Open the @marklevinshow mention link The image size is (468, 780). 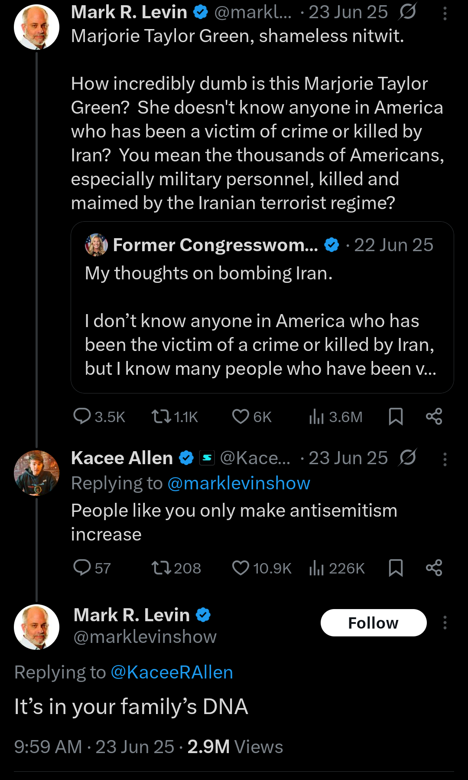click(x=238, y=483)
